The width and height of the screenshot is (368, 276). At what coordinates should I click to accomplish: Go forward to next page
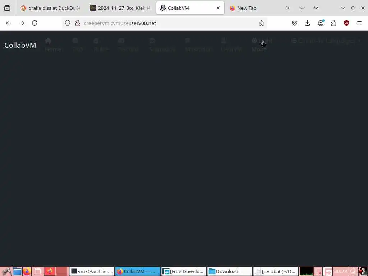point(22,23)
